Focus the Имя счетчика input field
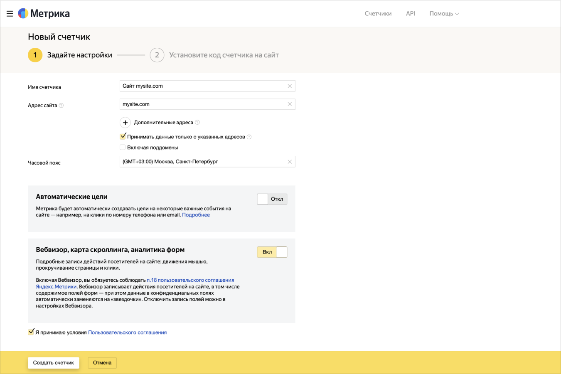This screenshot has width=561, height=374. [207, 86]
